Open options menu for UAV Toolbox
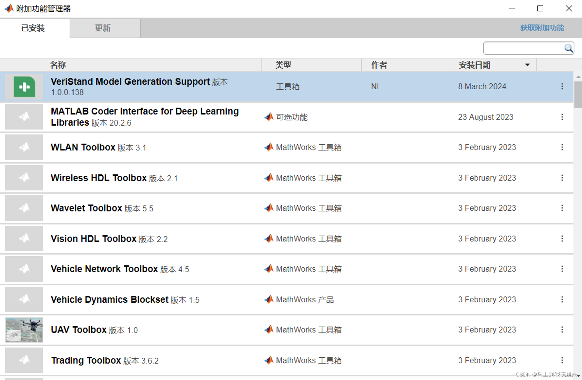 pos(562,330)
